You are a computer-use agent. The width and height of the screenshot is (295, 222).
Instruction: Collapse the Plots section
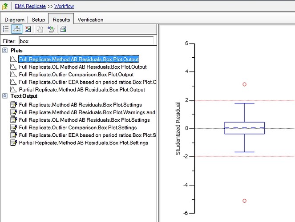pyautogui.click(x=5, y=50)
